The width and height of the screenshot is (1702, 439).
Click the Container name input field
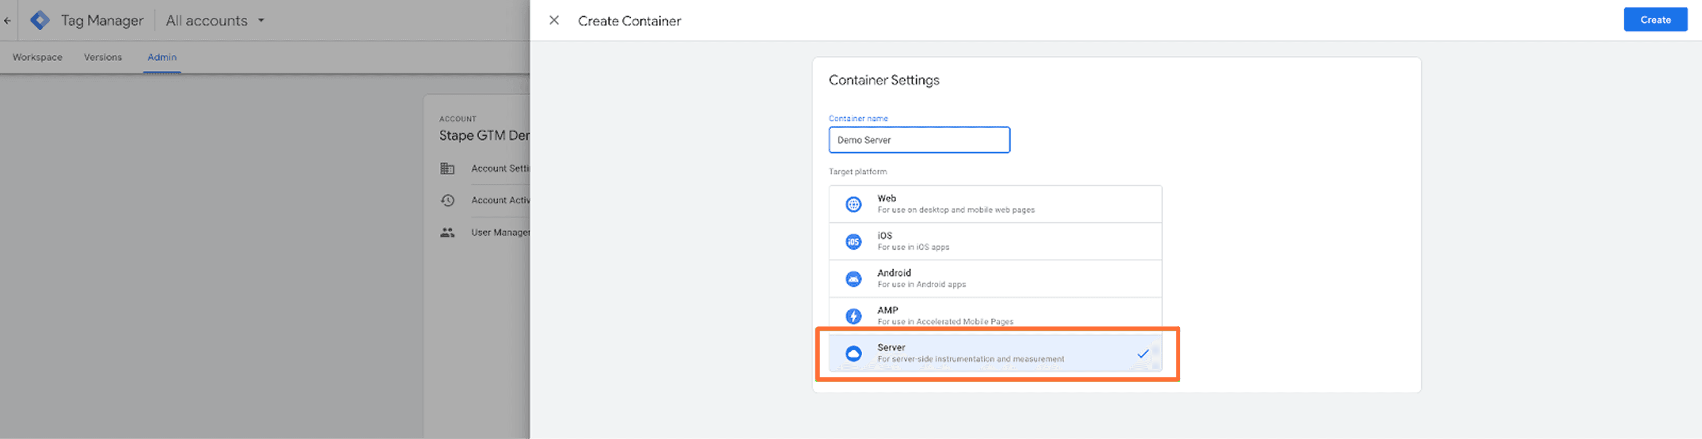pyautogui.click(x=919, y=140)
